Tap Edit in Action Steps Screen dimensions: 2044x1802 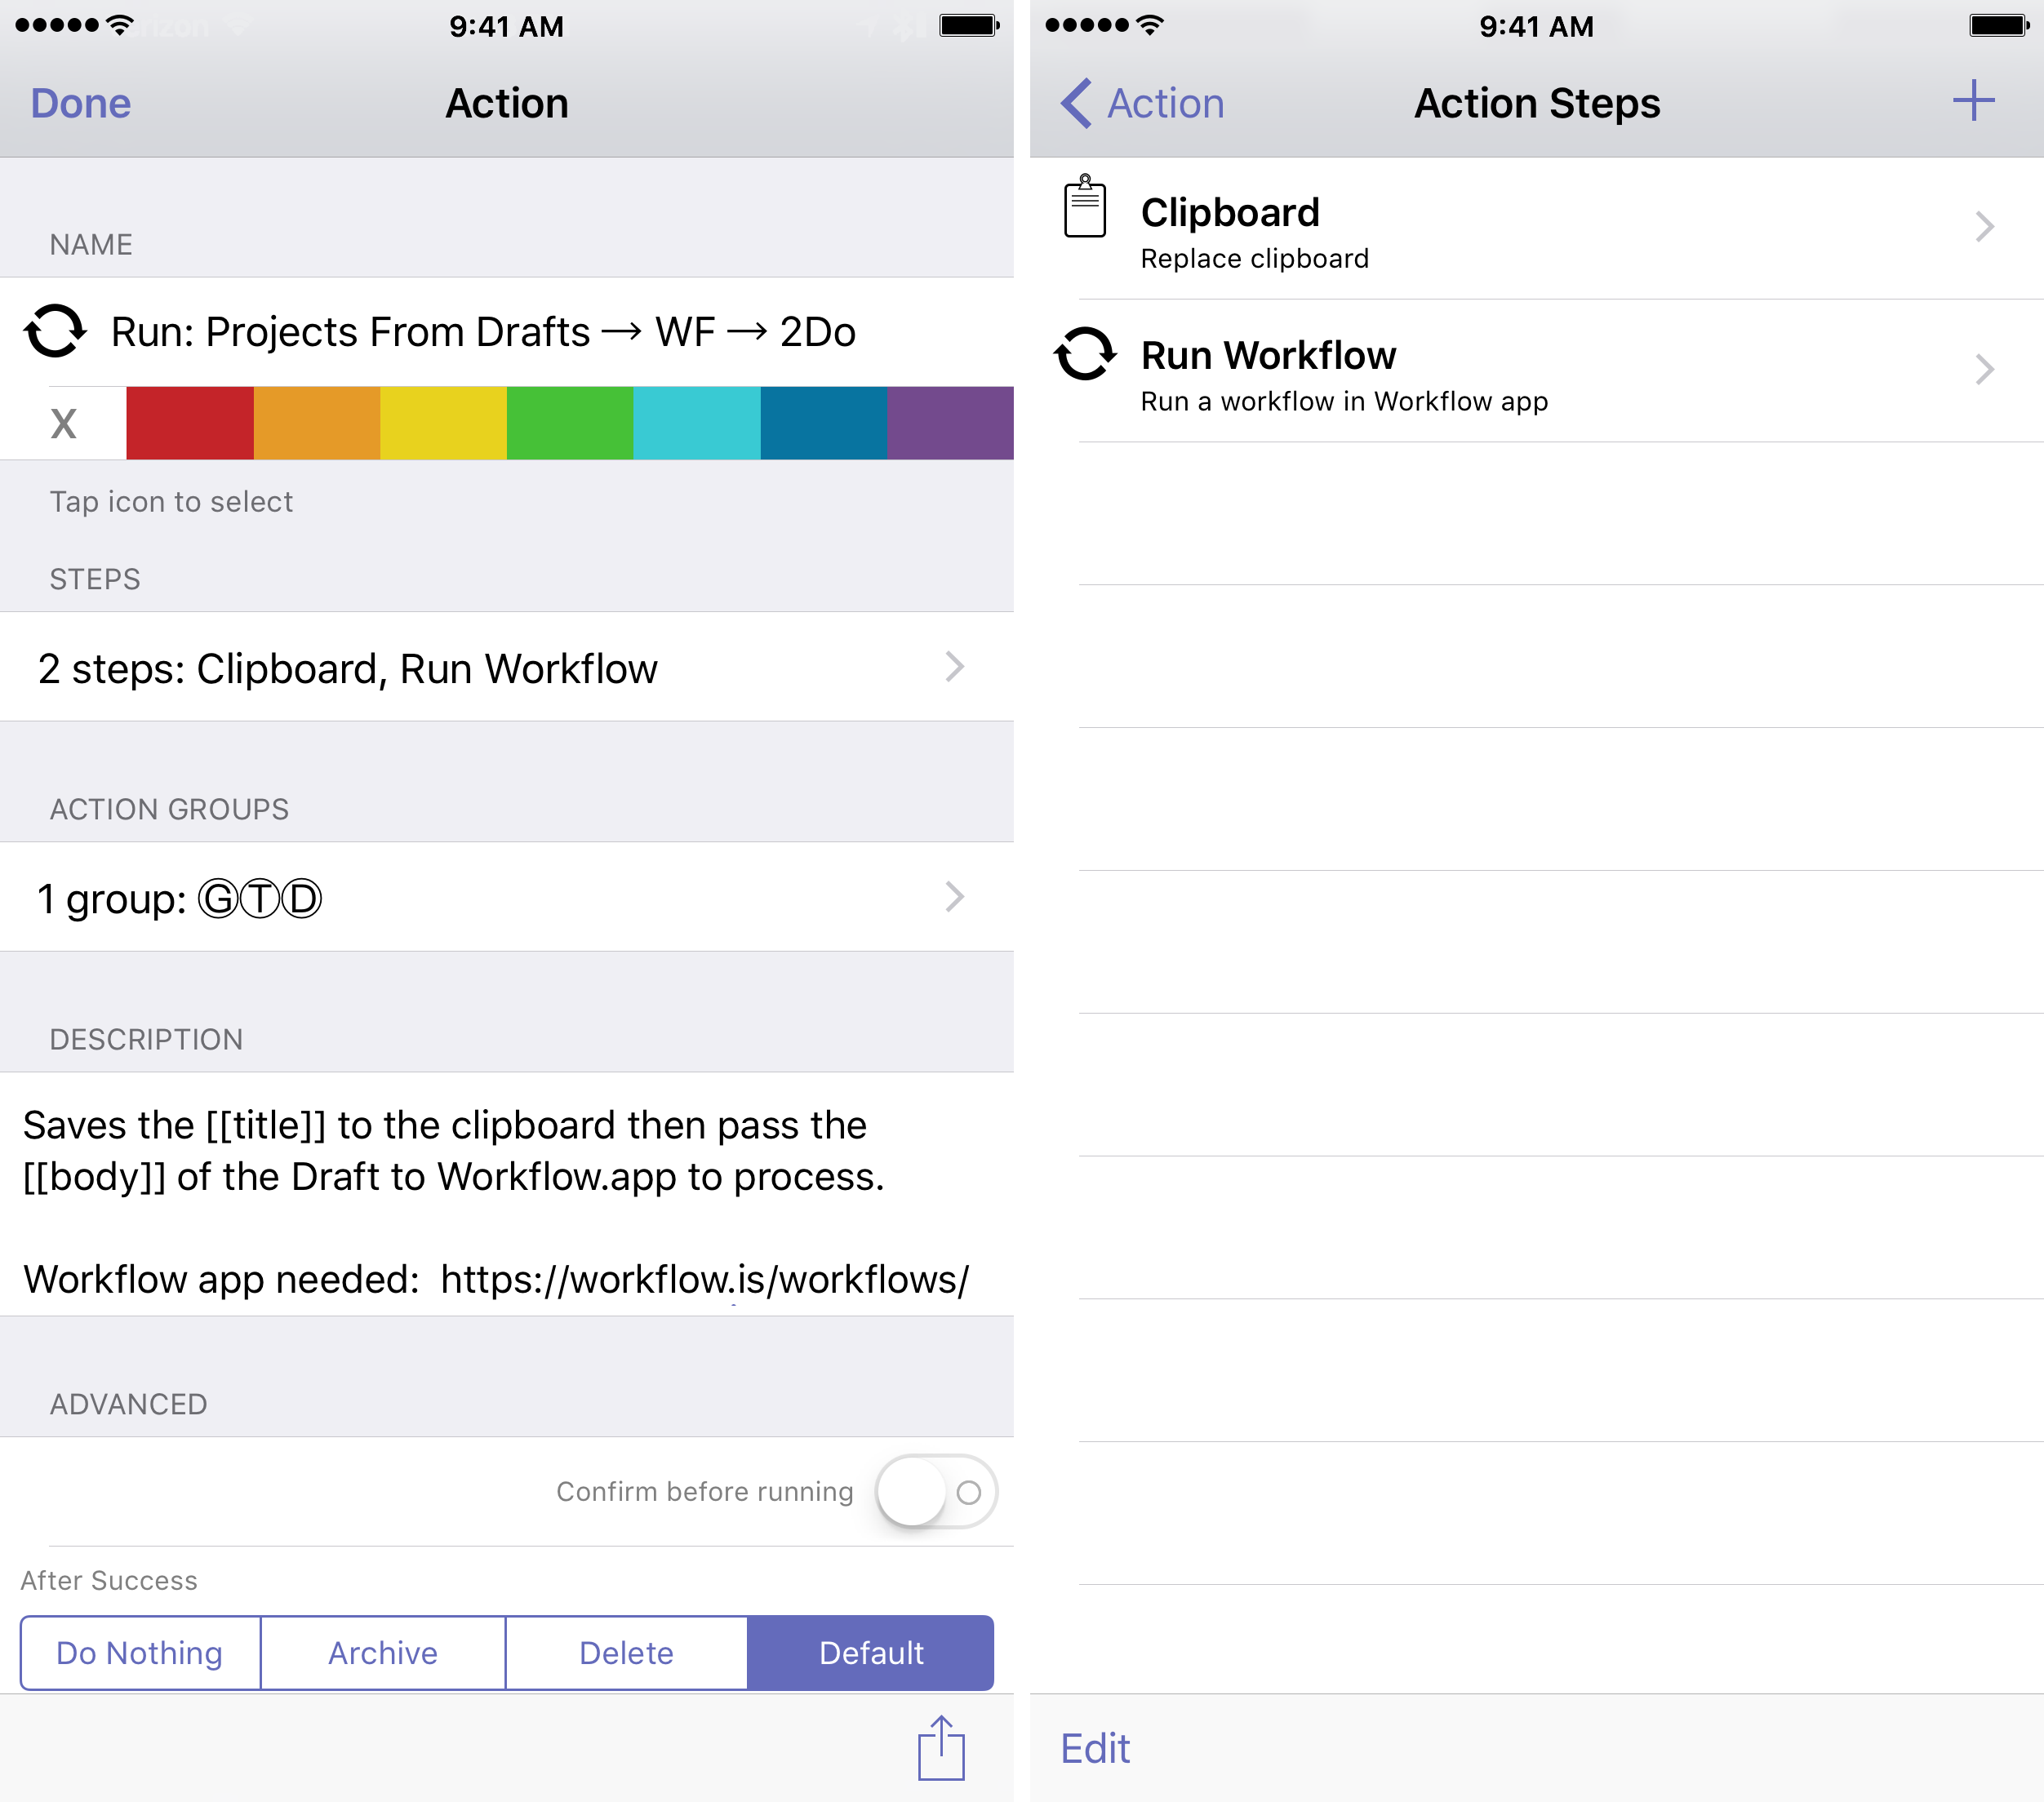1095,1748
